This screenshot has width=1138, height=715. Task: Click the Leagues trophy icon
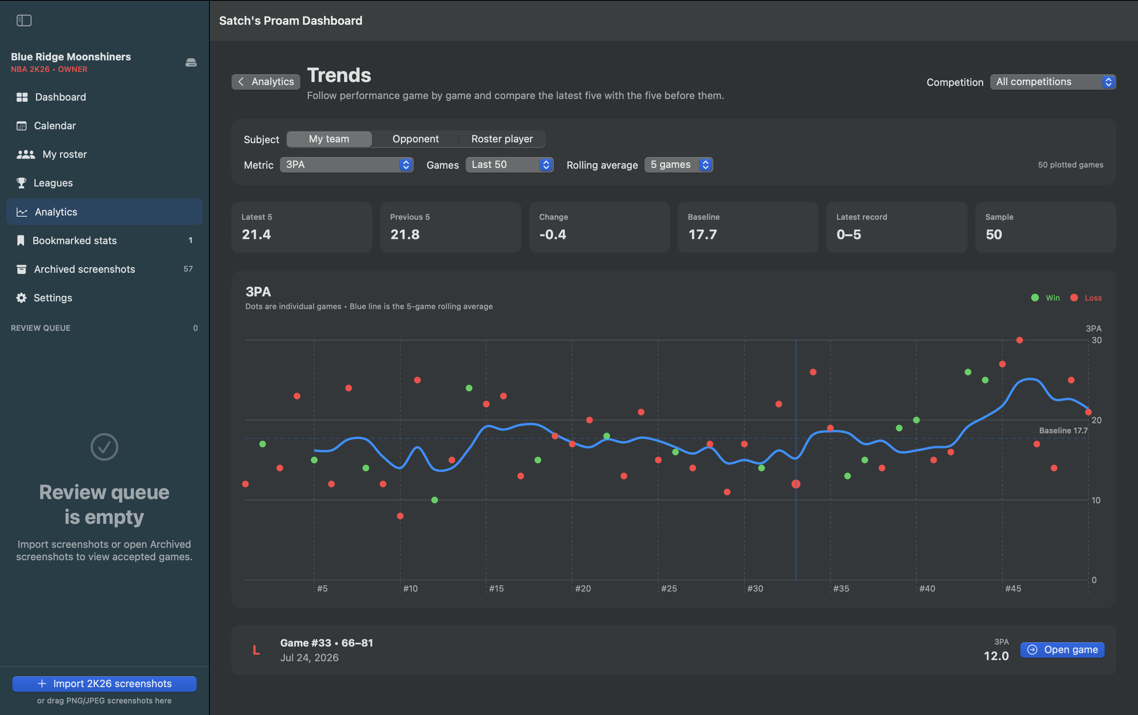(21, 183)
